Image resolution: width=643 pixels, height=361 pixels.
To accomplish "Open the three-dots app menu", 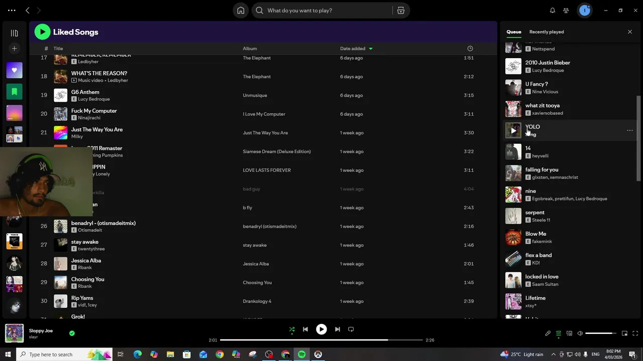I will coord(12,10).
